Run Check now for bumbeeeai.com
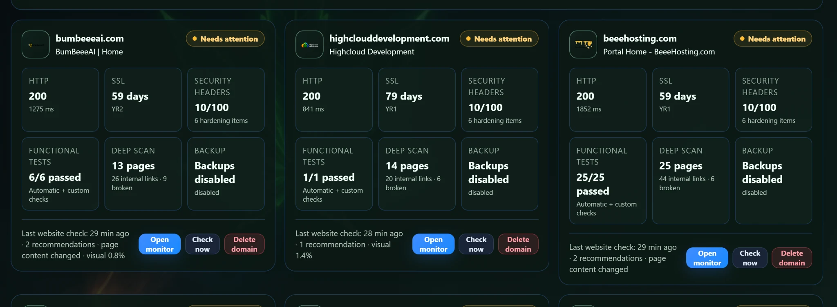 pos(202,244)
